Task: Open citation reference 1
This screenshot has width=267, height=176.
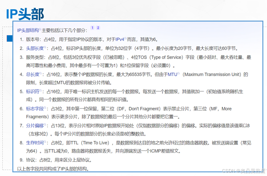Action: (92, 27)
